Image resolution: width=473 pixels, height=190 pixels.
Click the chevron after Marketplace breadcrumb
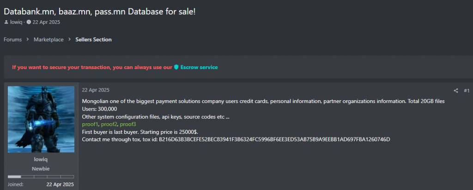(69, 40)
